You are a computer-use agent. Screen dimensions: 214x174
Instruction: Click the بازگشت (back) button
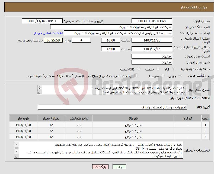[x=100, y=167]
